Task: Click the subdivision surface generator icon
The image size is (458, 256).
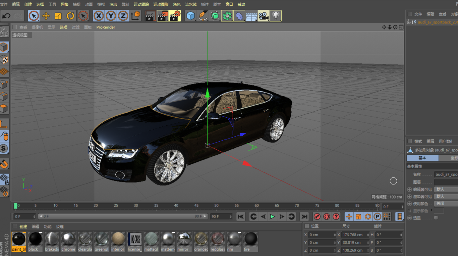Action: pyautogui.click(x=215, y=16)
